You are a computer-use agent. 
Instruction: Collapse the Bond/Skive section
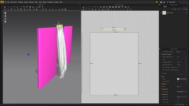[x=160, y=84]
